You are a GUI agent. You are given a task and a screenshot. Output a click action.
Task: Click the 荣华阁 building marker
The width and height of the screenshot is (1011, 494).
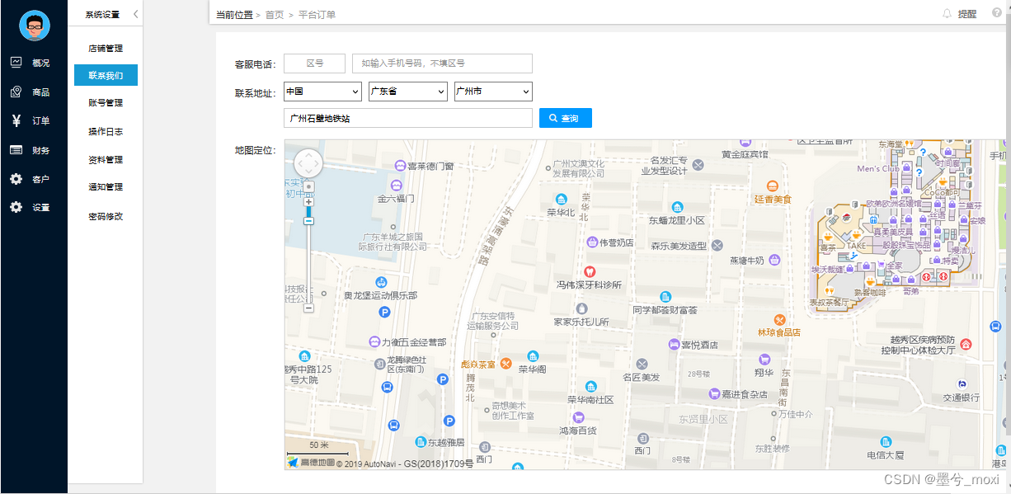pos(533,356)
